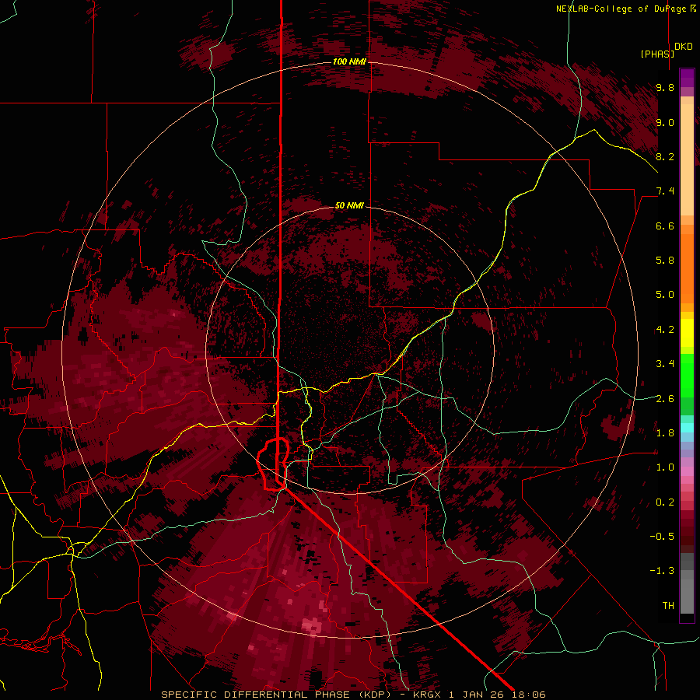Click the purple top segment of the color bar

click(687, 78)
